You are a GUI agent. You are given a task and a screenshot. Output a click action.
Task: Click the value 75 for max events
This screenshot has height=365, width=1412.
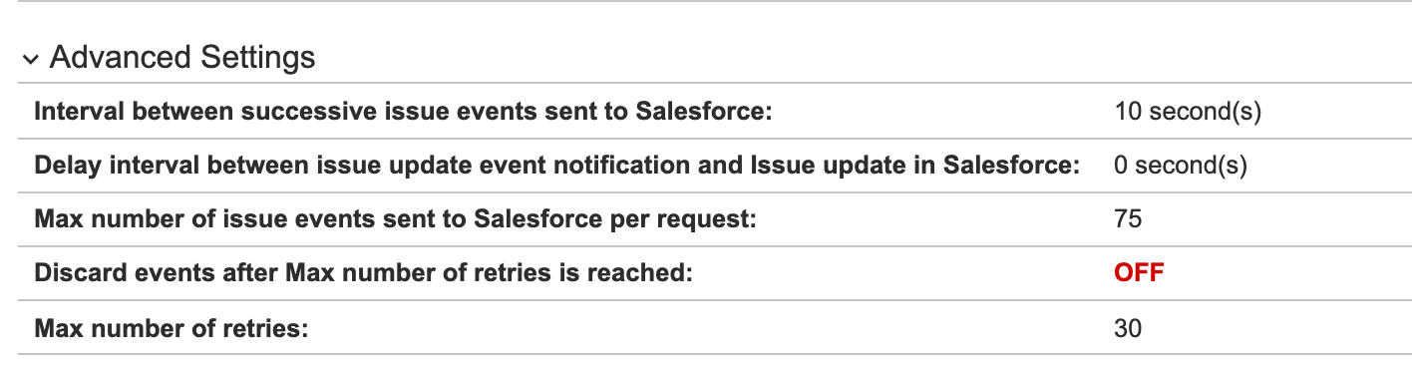pos(1128,218)
